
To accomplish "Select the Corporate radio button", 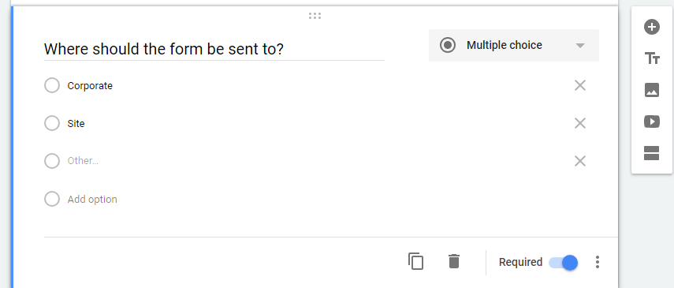I will pyautogui.click(x=52, y=85).
